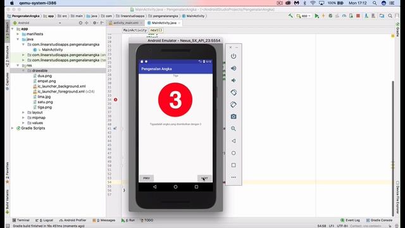Collapse the drawable folder
Screen dimensions: 405x228
tap(23, 70)
